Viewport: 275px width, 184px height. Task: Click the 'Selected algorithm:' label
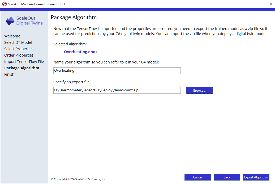(x=70, y=44)
